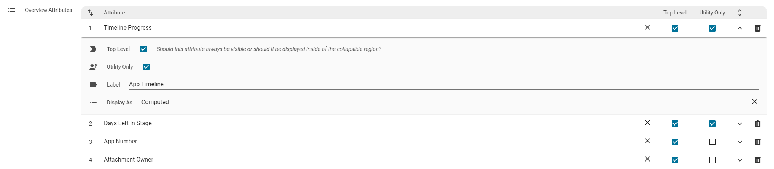Enable Utility Only for App Number row
The height and width of the screenshot is (169, 774).
(x=712, y=142)
